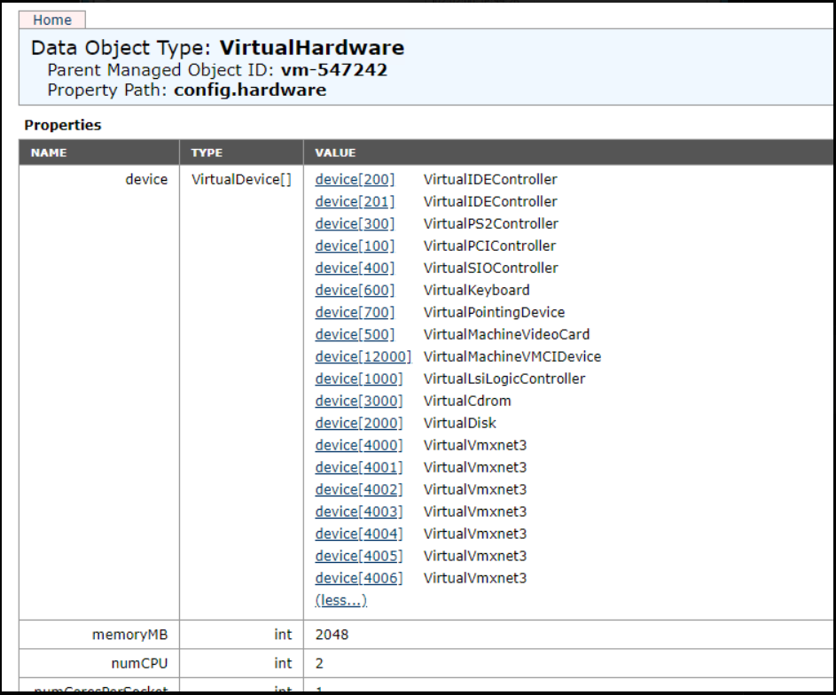Open device[1000] VirtualLsiLogicController link
The image size is (836, 695).
coord(358,379)
